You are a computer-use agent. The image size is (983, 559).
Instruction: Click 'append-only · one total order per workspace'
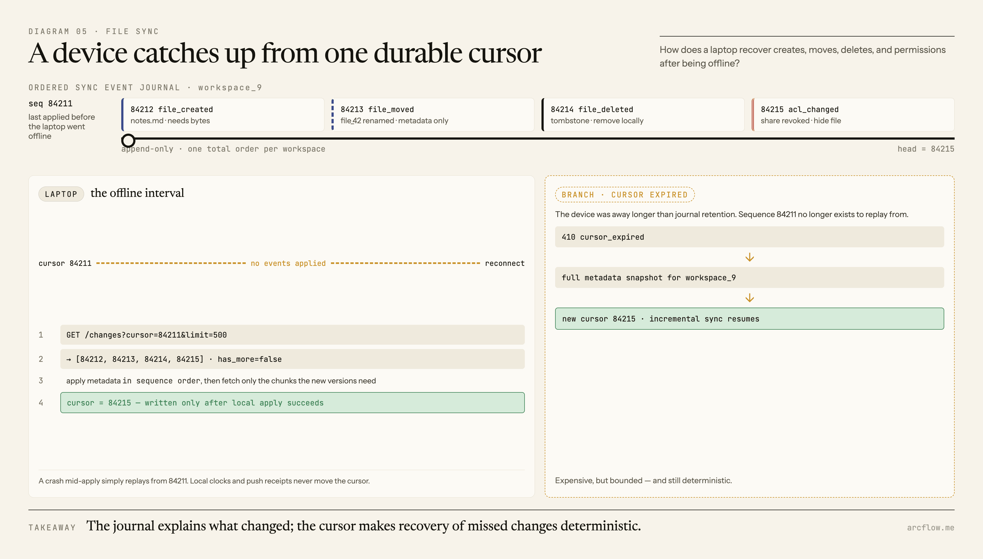point(223,149)
